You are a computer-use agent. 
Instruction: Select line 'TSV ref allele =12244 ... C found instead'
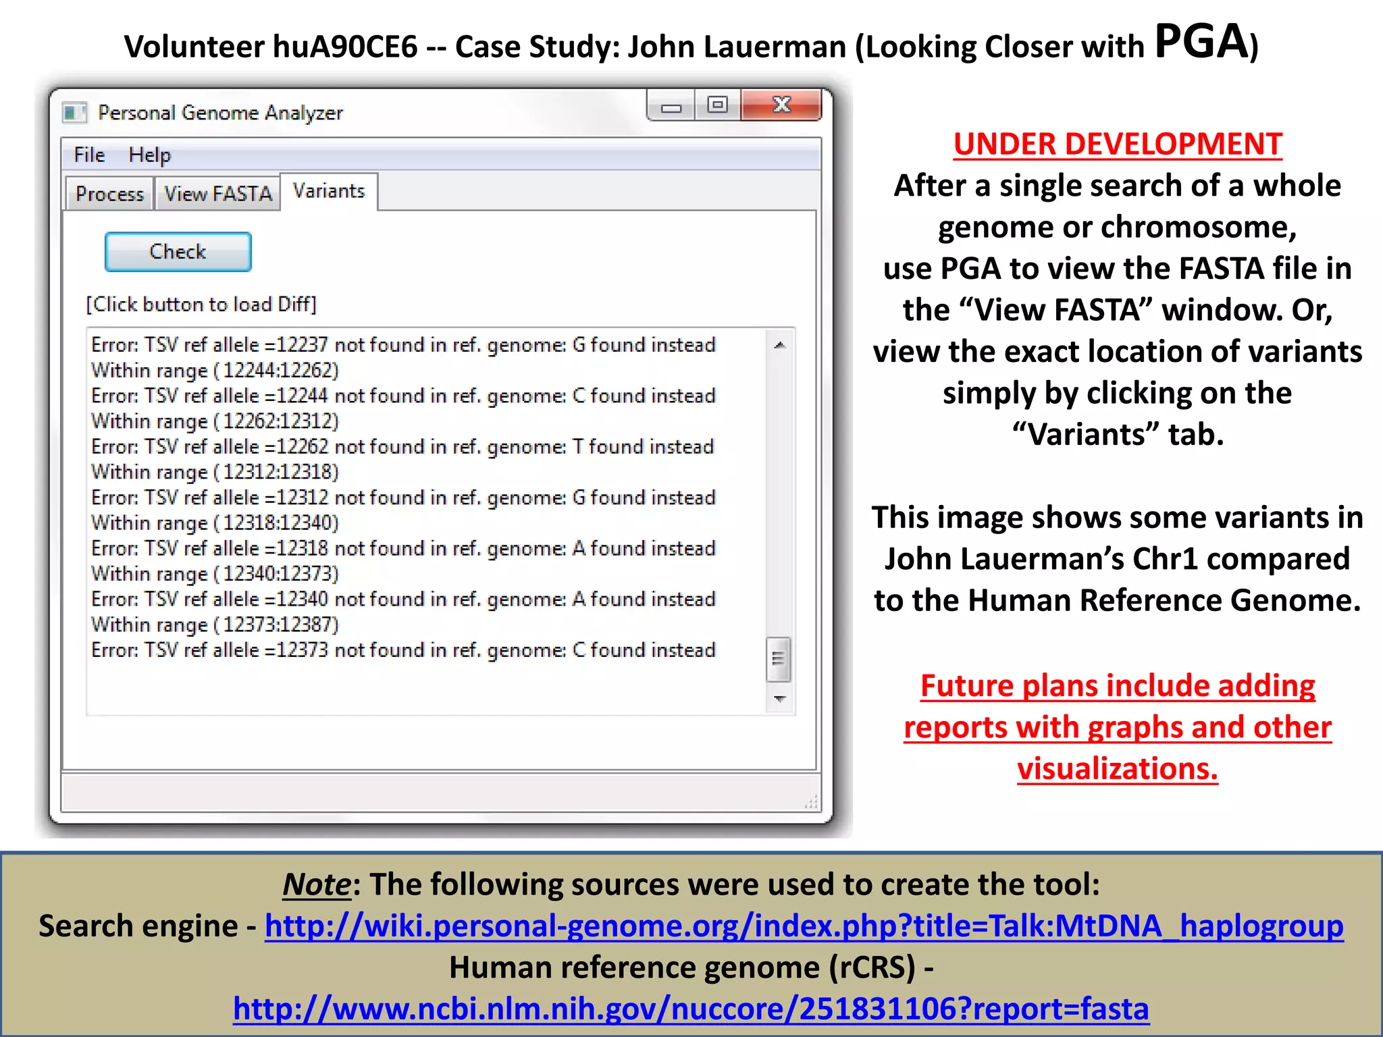tap(403, 396)
